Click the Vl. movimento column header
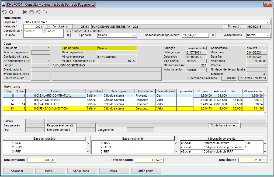 pyautogui.click(x=253, y=91)
